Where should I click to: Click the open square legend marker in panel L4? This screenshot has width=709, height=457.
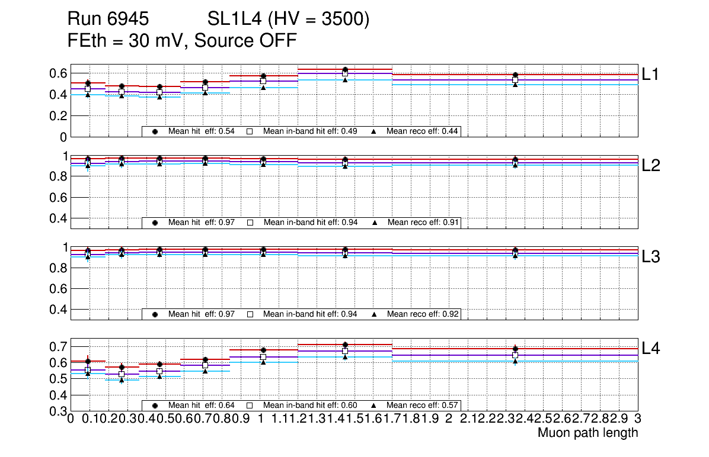pos(250,405)
